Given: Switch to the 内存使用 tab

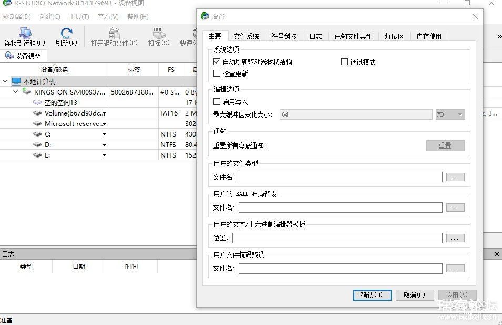Looking at the screenshot, I should 429,36.
